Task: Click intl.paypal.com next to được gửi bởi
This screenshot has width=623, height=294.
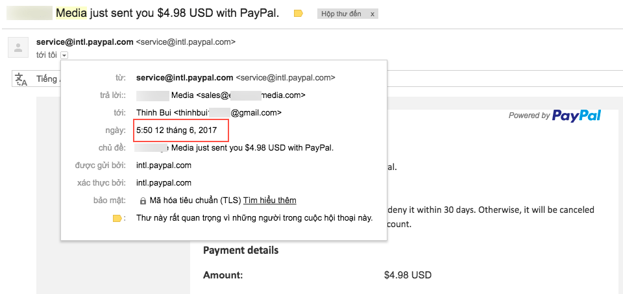Action: [x=164, y=165]
